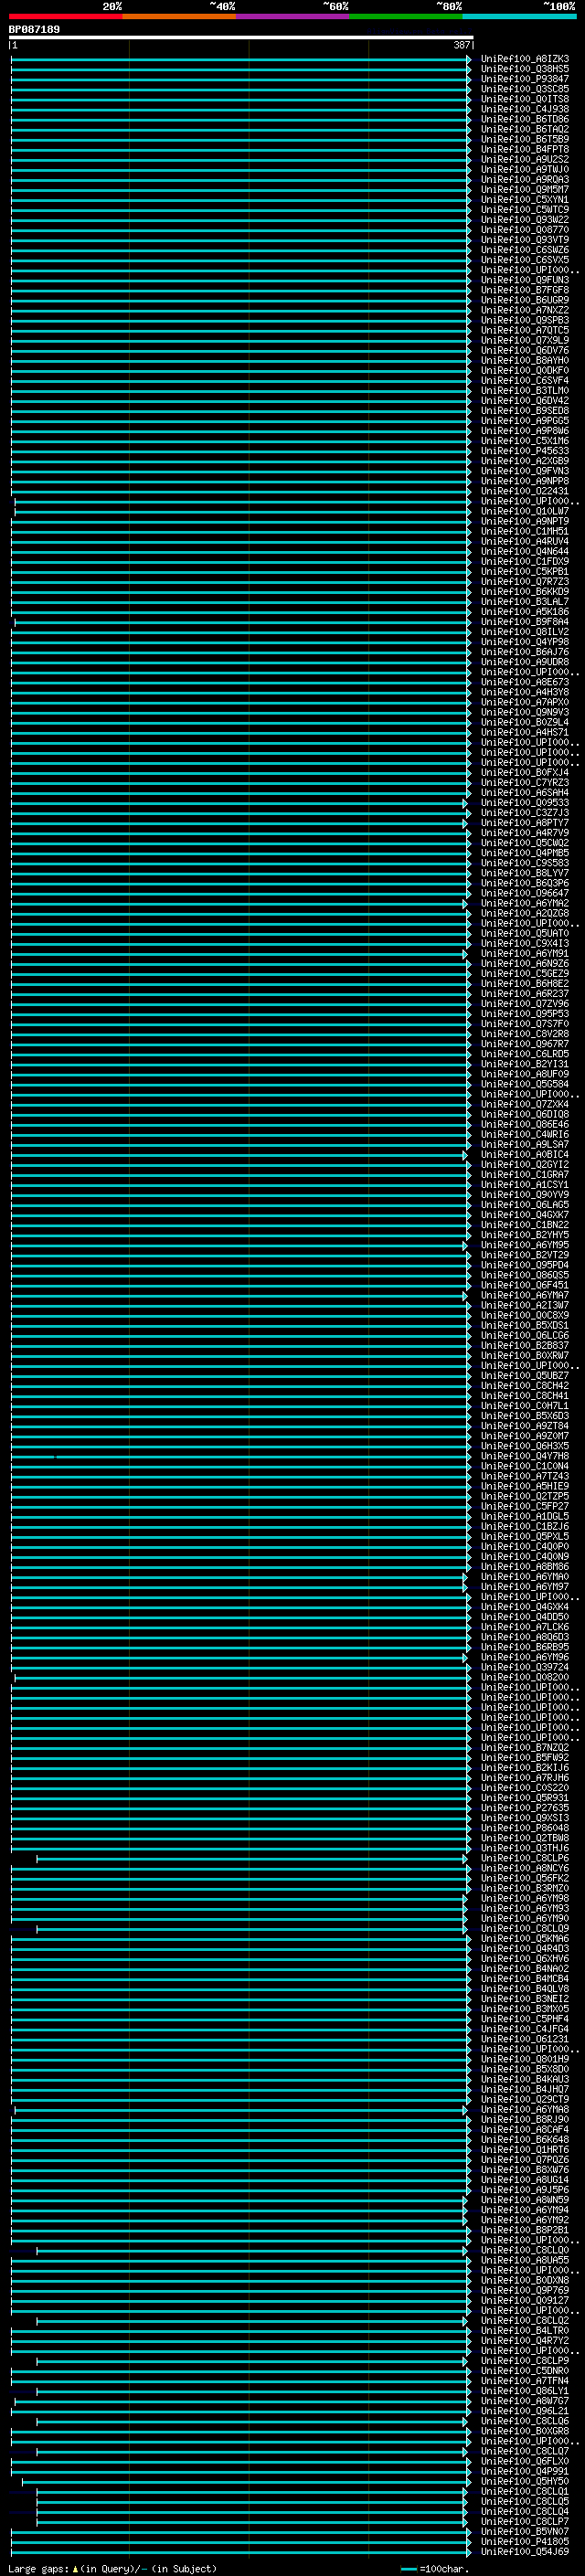
Task: Click hit label UniRef100_B4FPT8
Action: (x=525, y=150)
